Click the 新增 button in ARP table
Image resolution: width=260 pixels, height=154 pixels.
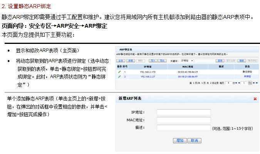tap(131, 61)
